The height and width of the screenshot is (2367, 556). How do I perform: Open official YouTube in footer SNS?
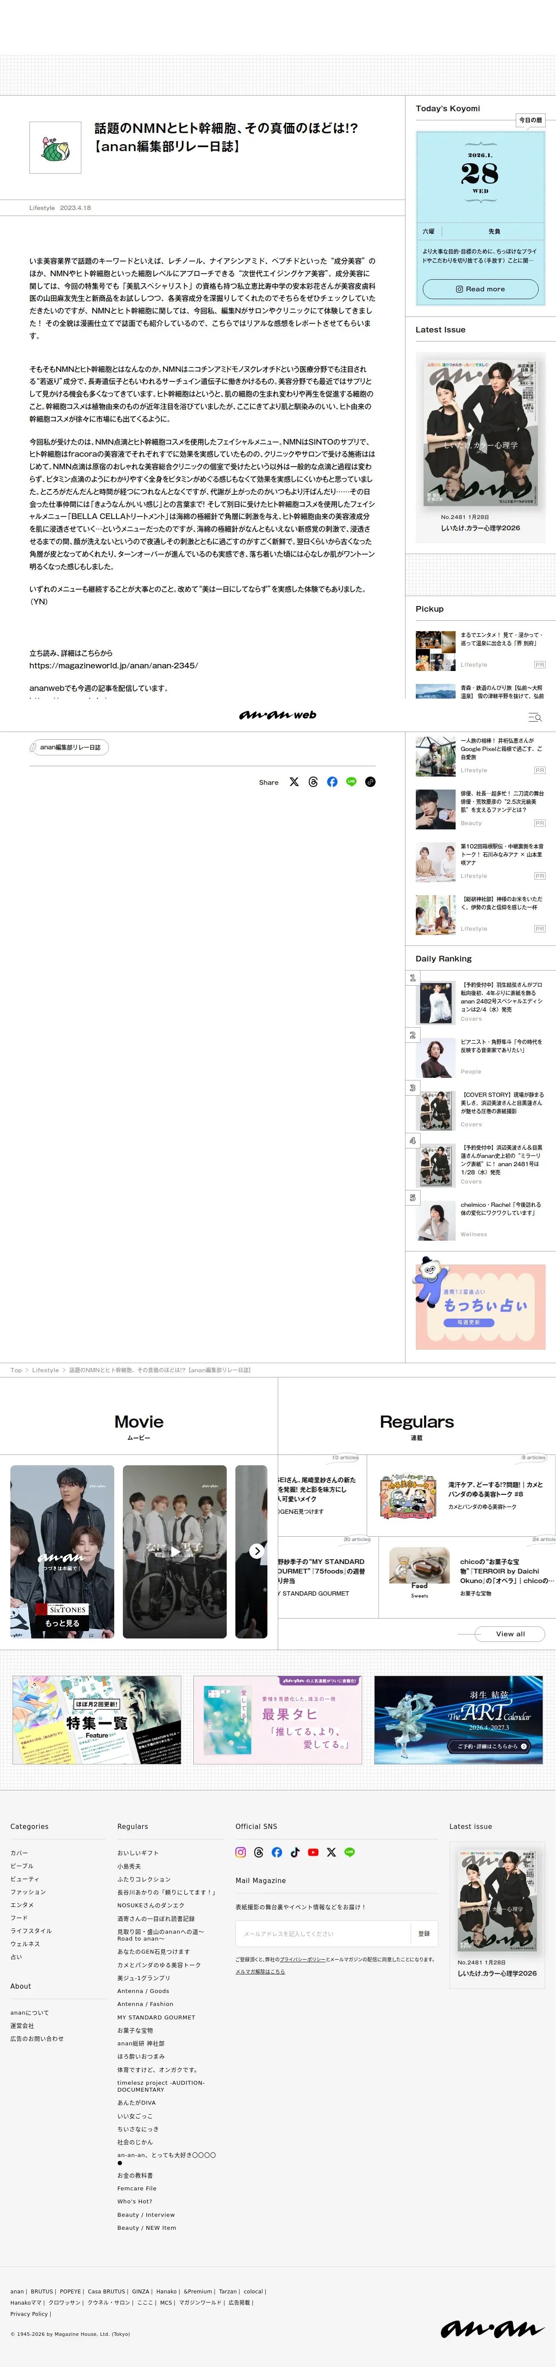[x=313, y=1852]
